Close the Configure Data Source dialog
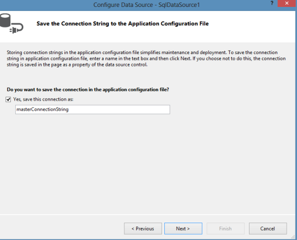Viewport: 297px width, 240px height. pos(289,3)
